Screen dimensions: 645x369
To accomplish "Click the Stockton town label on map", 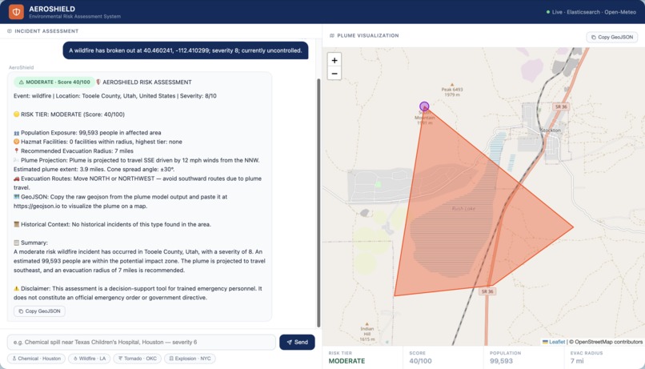I will point(551,130).
